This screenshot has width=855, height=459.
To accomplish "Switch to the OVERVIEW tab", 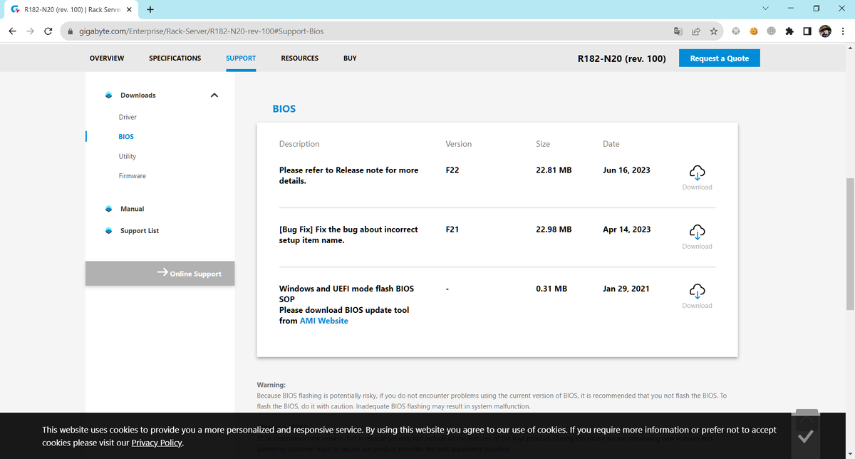I will (107, 58).
